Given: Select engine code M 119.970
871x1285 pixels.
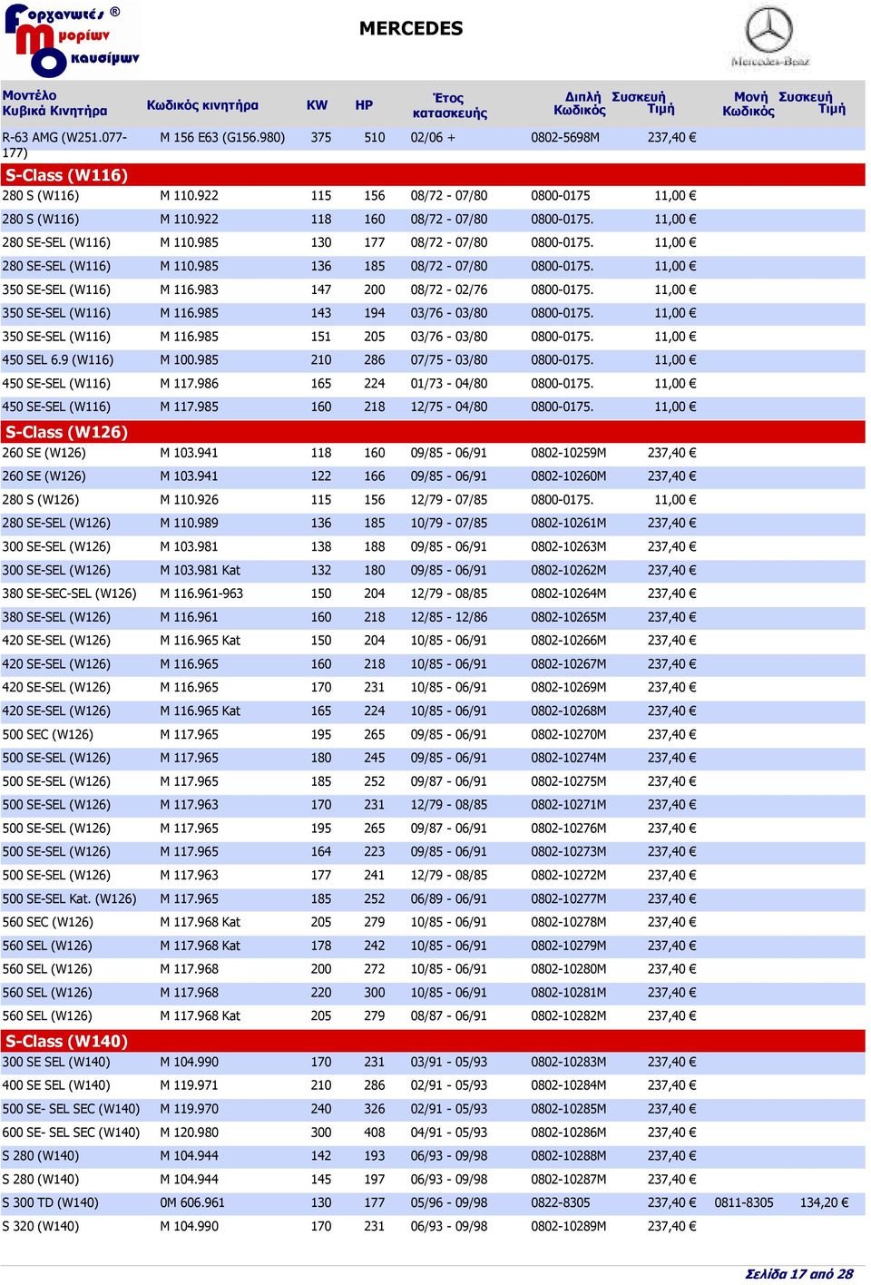Looking at the screenshot, I should pyautogui.click(x=189, y=1109).
